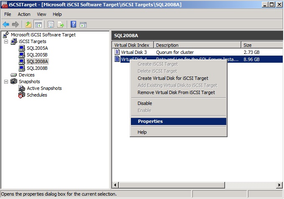The image size is (284, 199).
Task: Click the SQL2005A computer icon
Action: coord(22,48)
